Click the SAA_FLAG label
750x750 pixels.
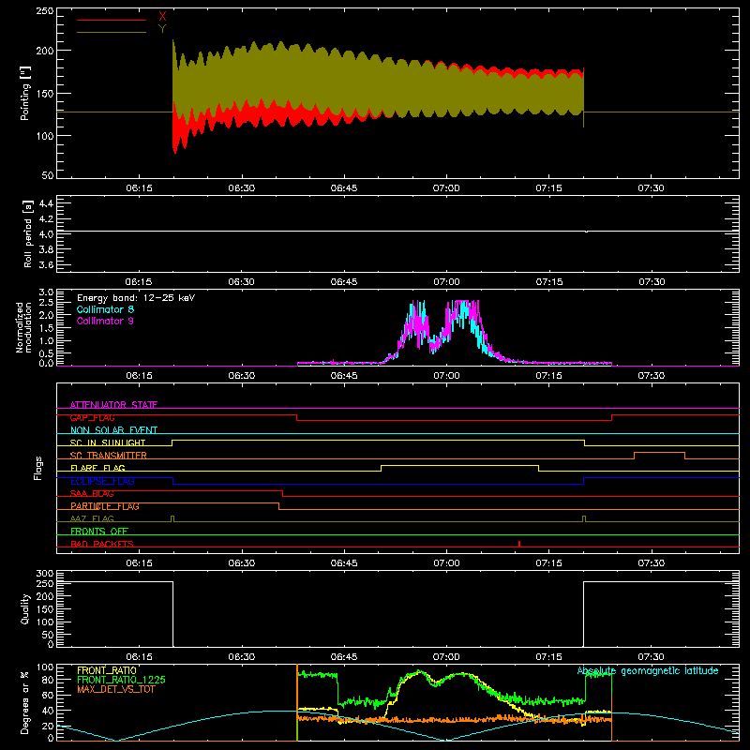(92, 494)
